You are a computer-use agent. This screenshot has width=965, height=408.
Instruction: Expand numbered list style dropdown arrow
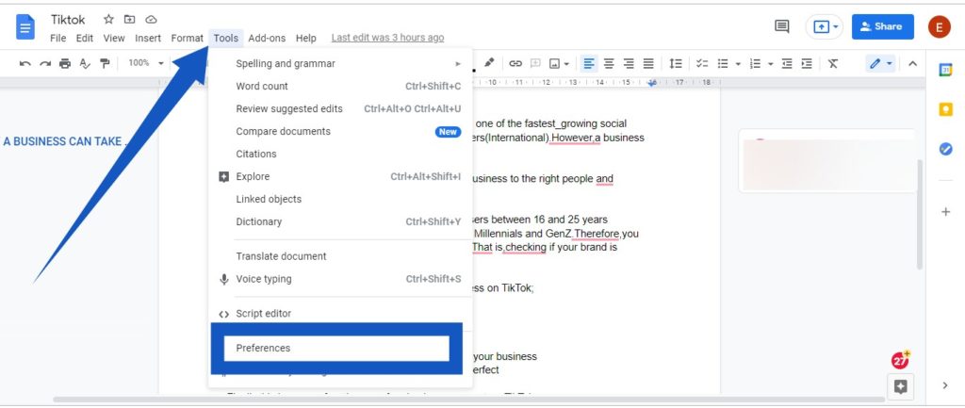click(x=770, y=63)
